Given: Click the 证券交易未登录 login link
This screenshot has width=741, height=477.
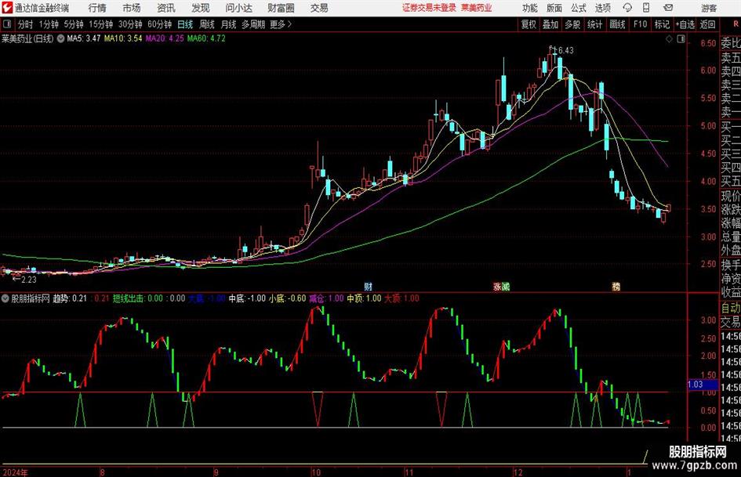Looking at the screenshot, I should pos(429,8).
